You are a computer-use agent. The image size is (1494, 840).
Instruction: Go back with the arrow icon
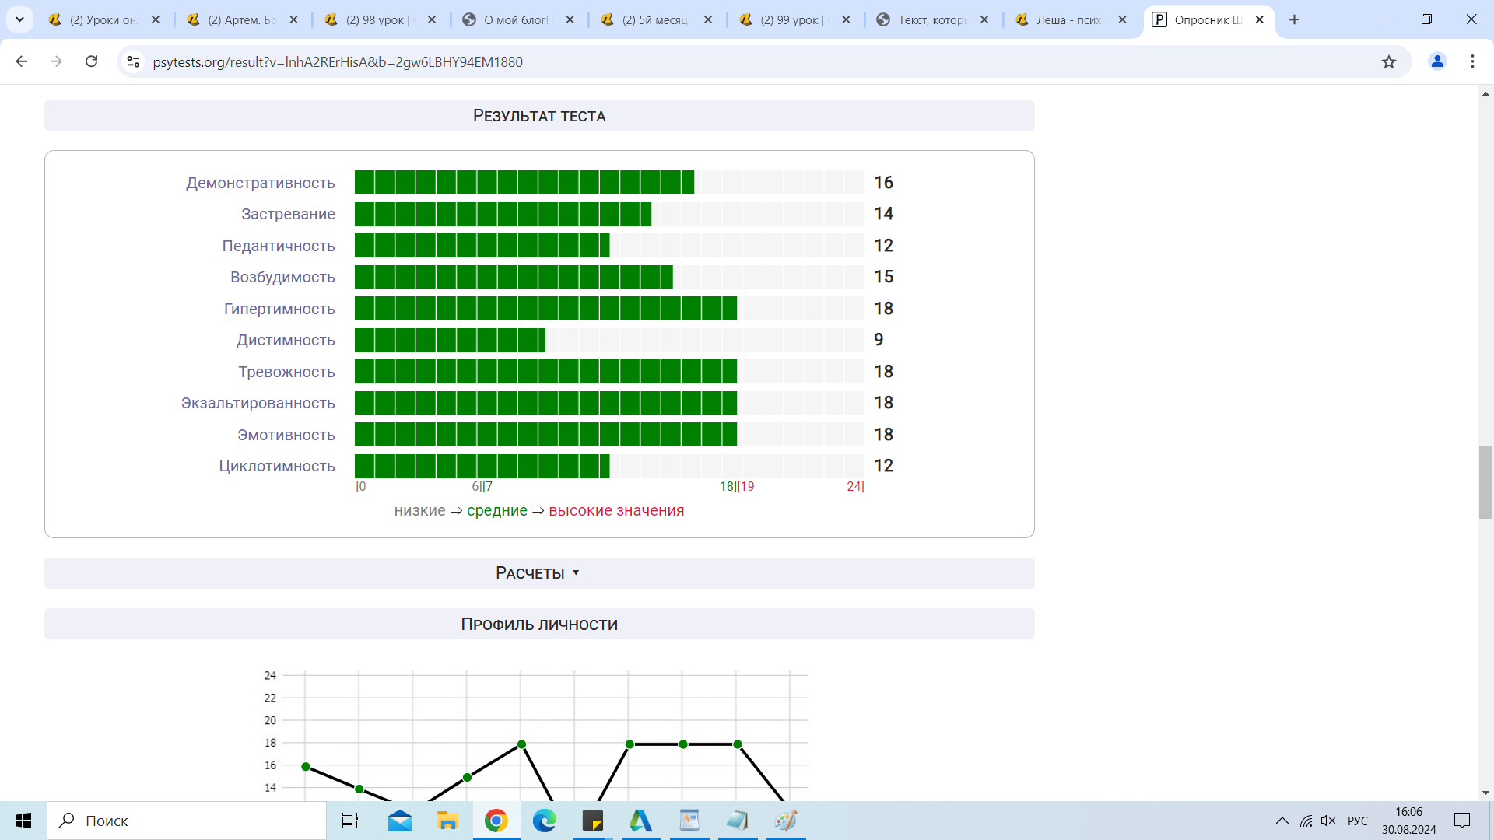pos(22,61)
